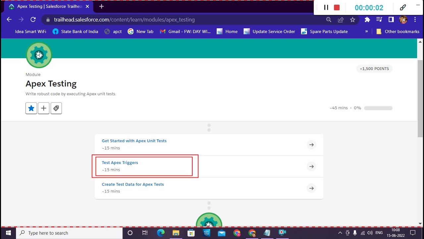Screen dimensions: 424x239
Task: Stop the screen recording with red button
Action: coord(337,8)
